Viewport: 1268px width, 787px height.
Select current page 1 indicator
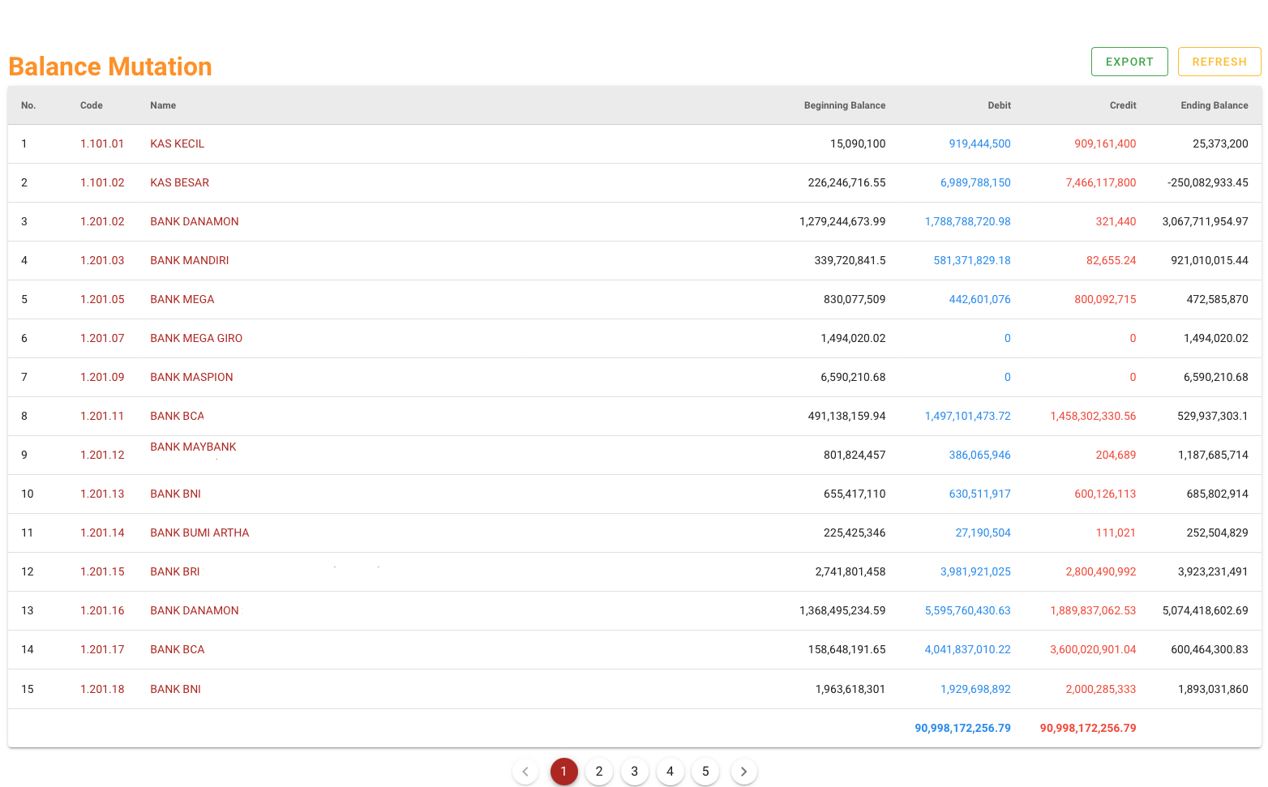click(563, 772)
